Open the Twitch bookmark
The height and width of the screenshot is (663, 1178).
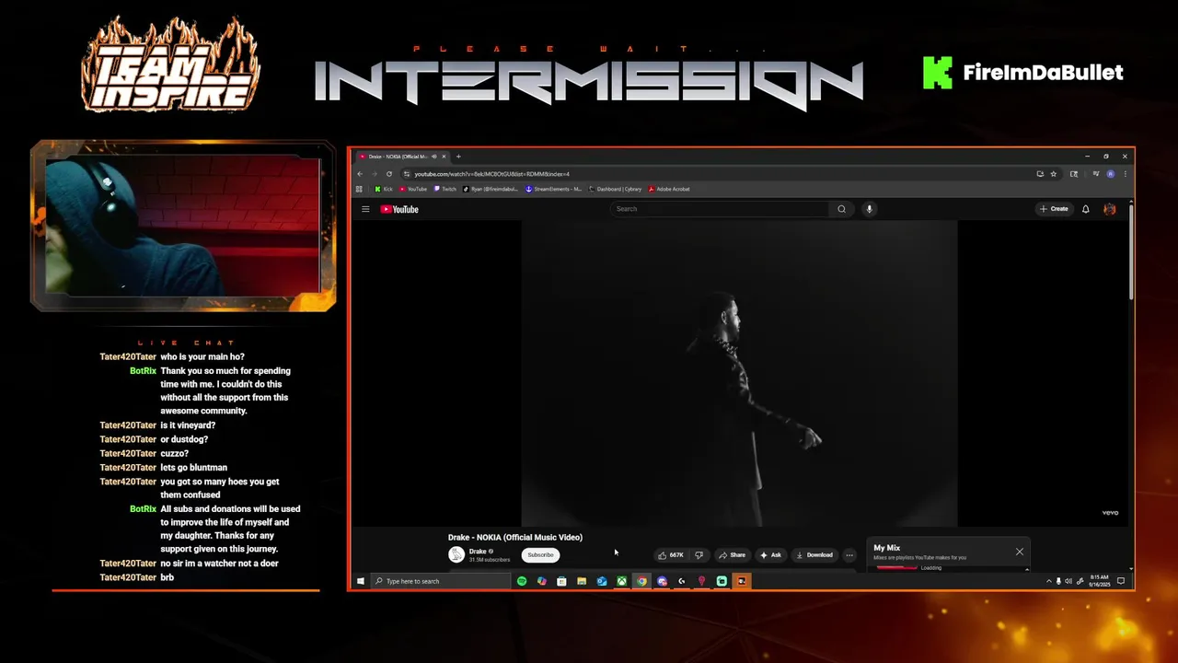pyautogui.click(x=444, y=189)
